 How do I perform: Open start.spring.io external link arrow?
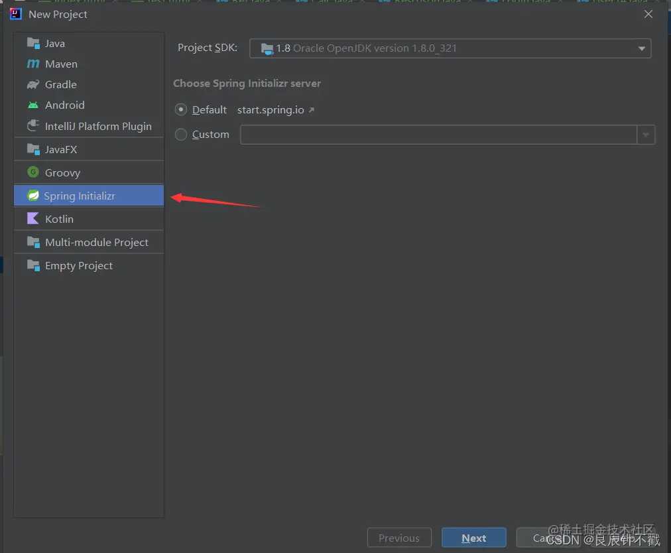pyautogui.click(x=312, y=110)
